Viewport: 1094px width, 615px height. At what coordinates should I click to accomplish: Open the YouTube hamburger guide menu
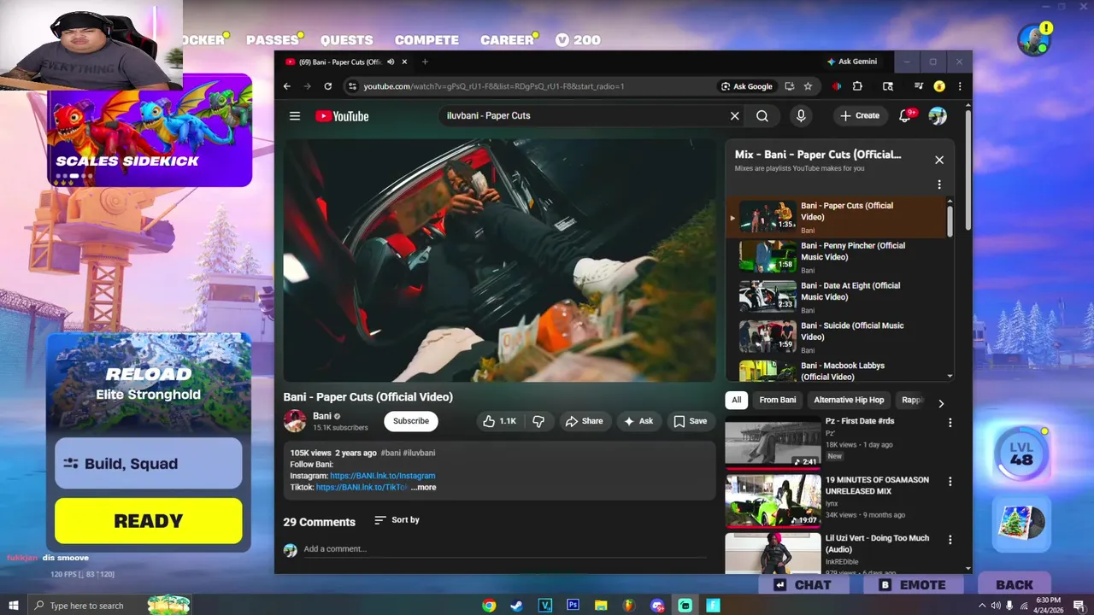(x=295, y=116)
